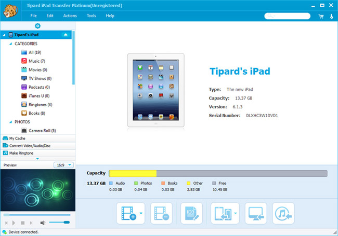
Task: Click the device connected status icon
Action: 4,232
